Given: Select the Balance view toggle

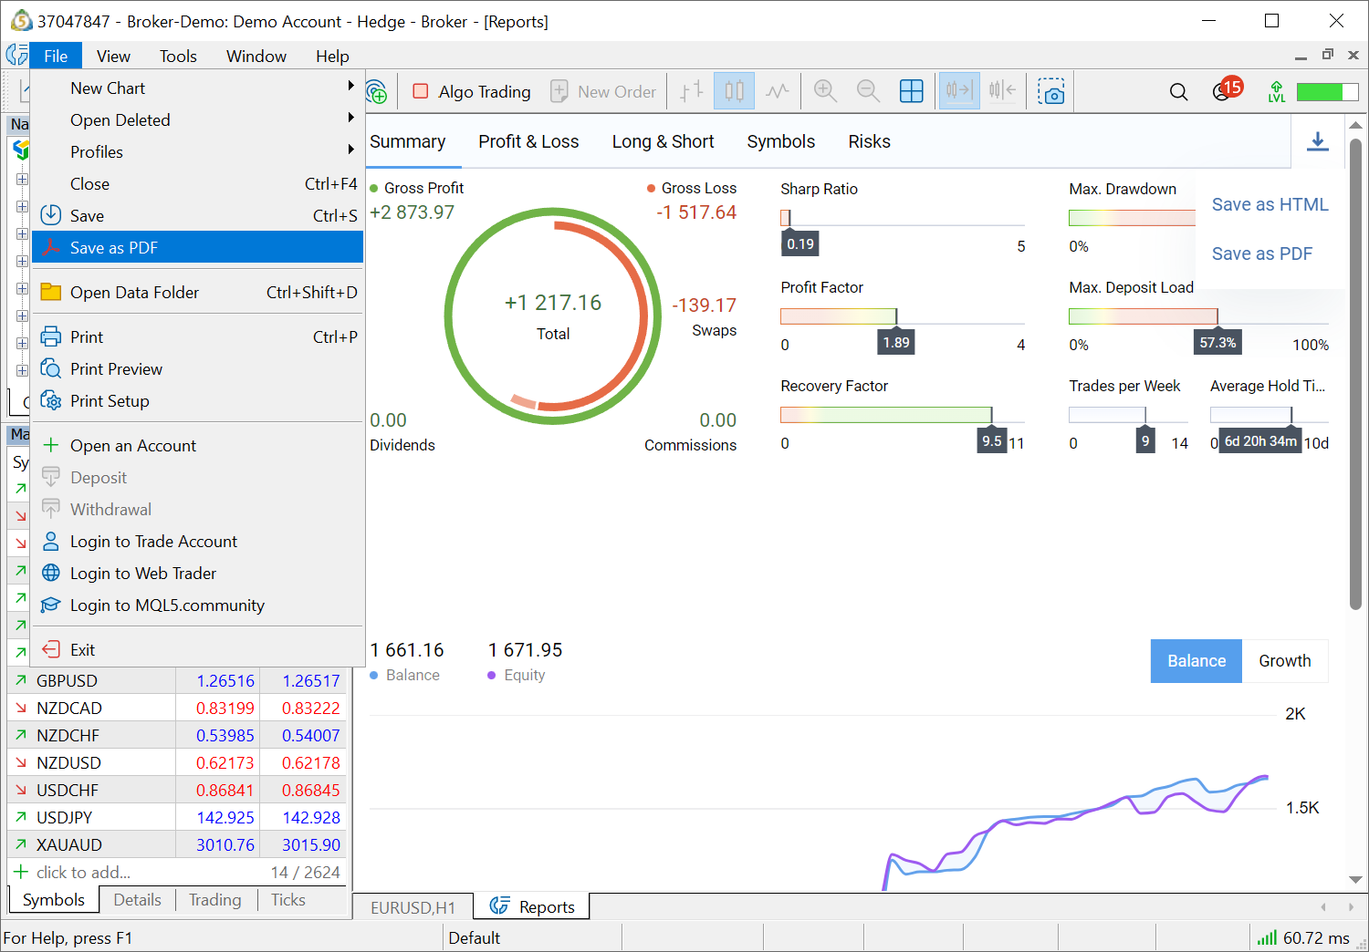Looking at the screenshot, I should pos(1196,660).
